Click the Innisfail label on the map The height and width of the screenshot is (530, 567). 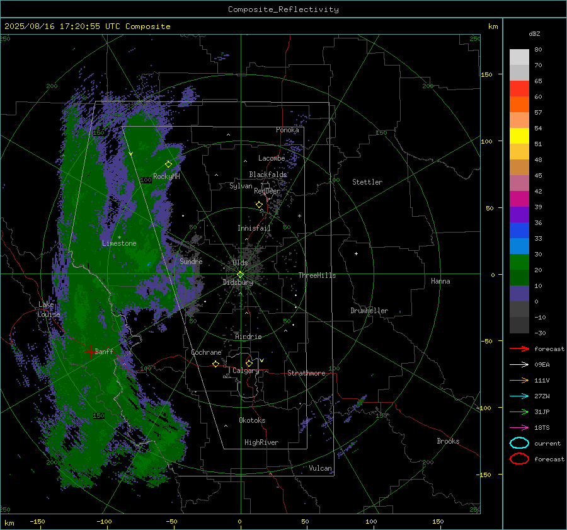254,228
